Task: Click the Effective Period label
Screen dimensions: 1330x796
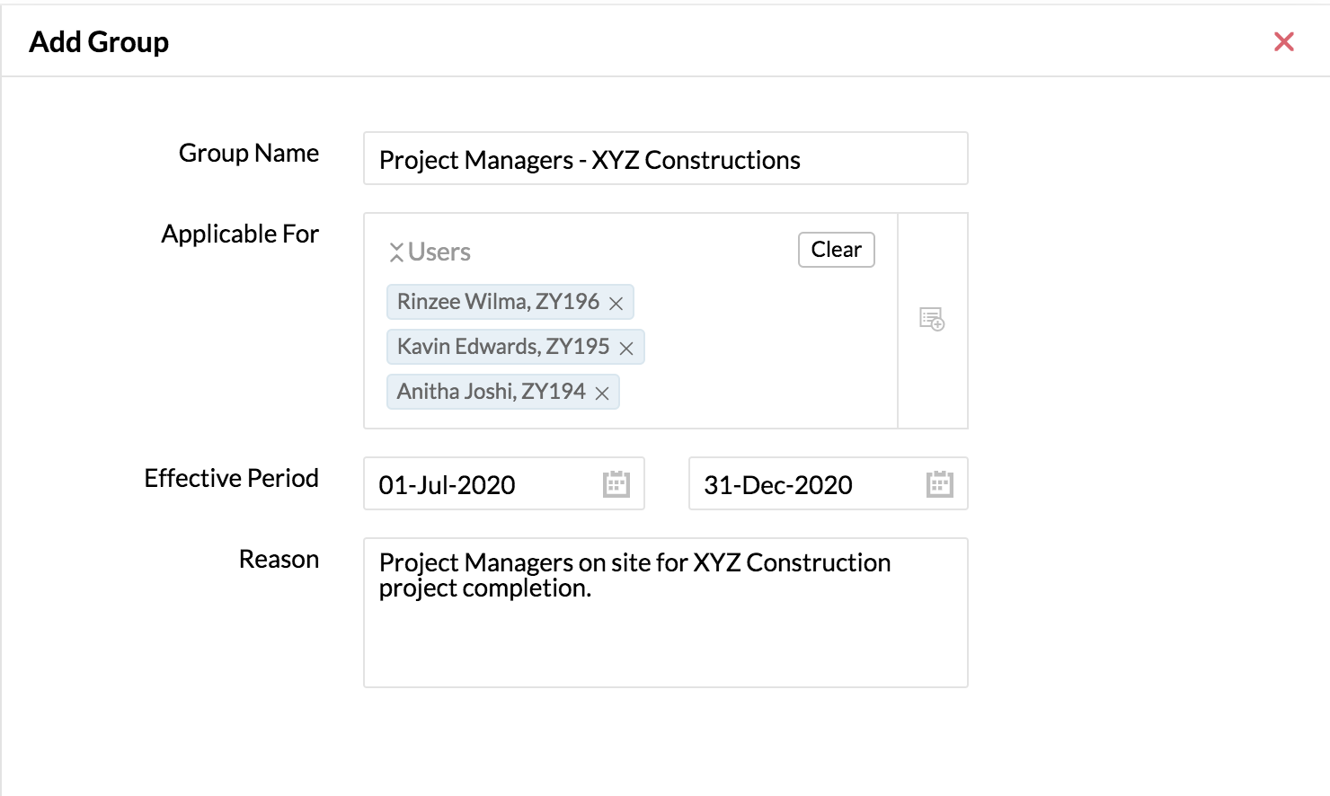Action: [231, 478]
